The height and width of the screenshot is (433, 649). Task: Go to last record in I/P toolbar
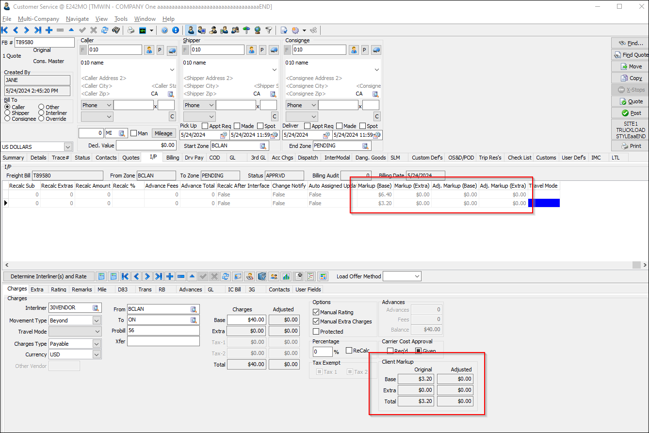159,276
